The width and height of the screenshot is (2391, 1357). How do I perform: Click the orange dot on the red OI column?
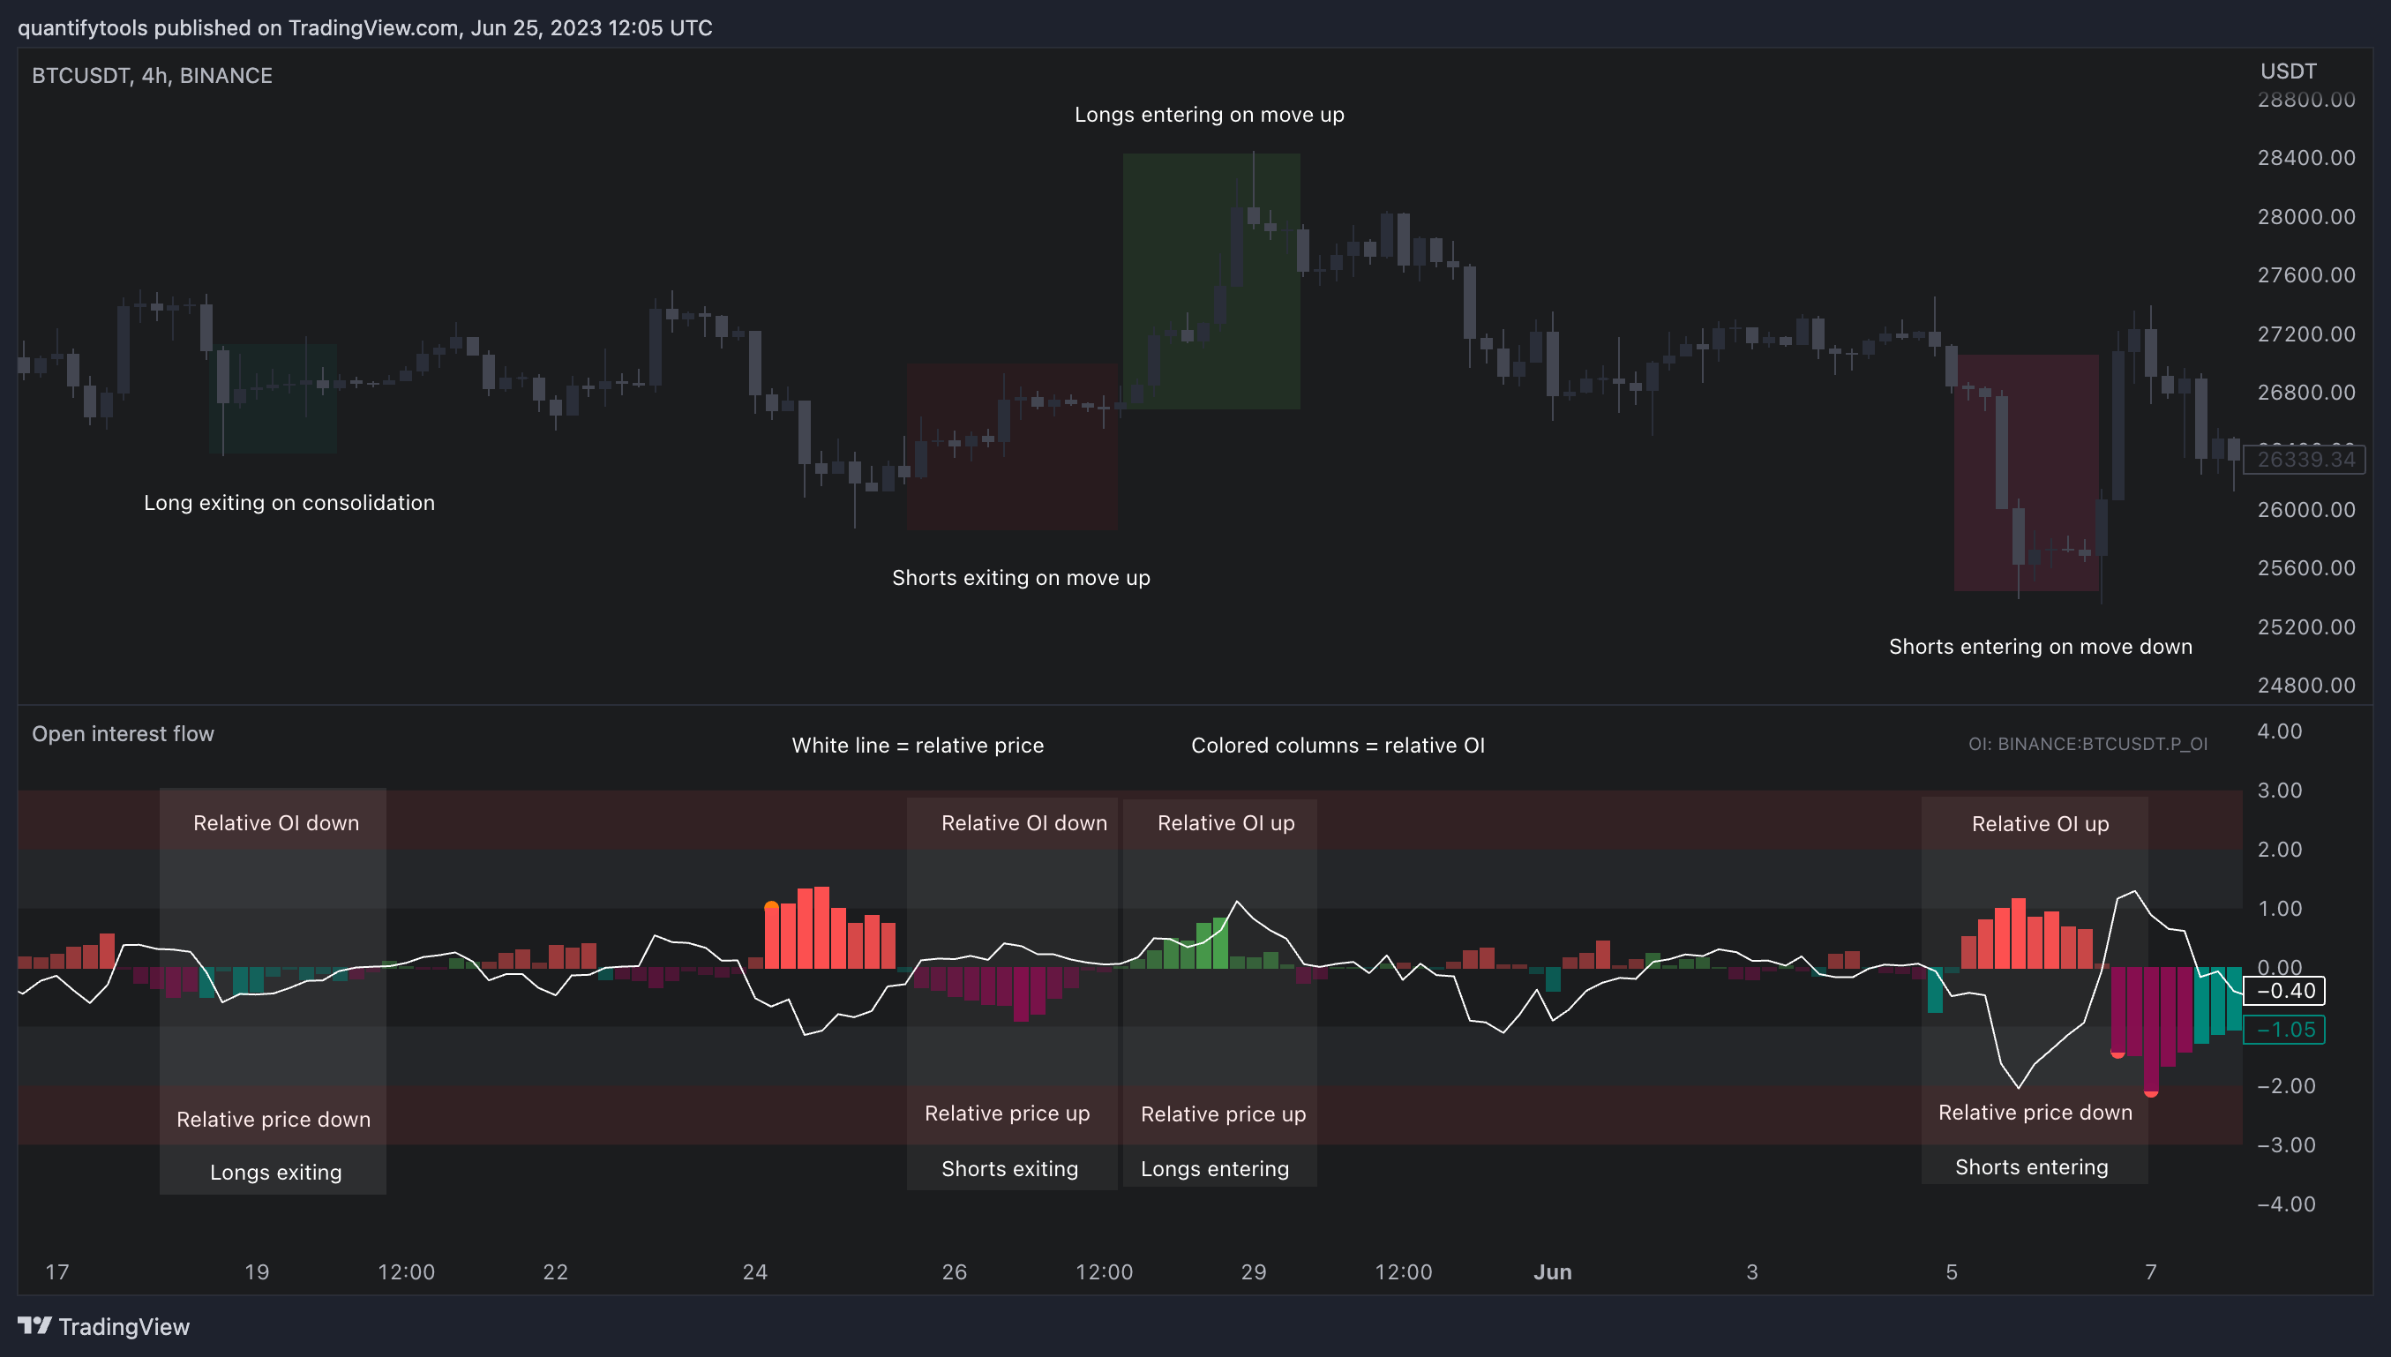[x=771, y=907]
